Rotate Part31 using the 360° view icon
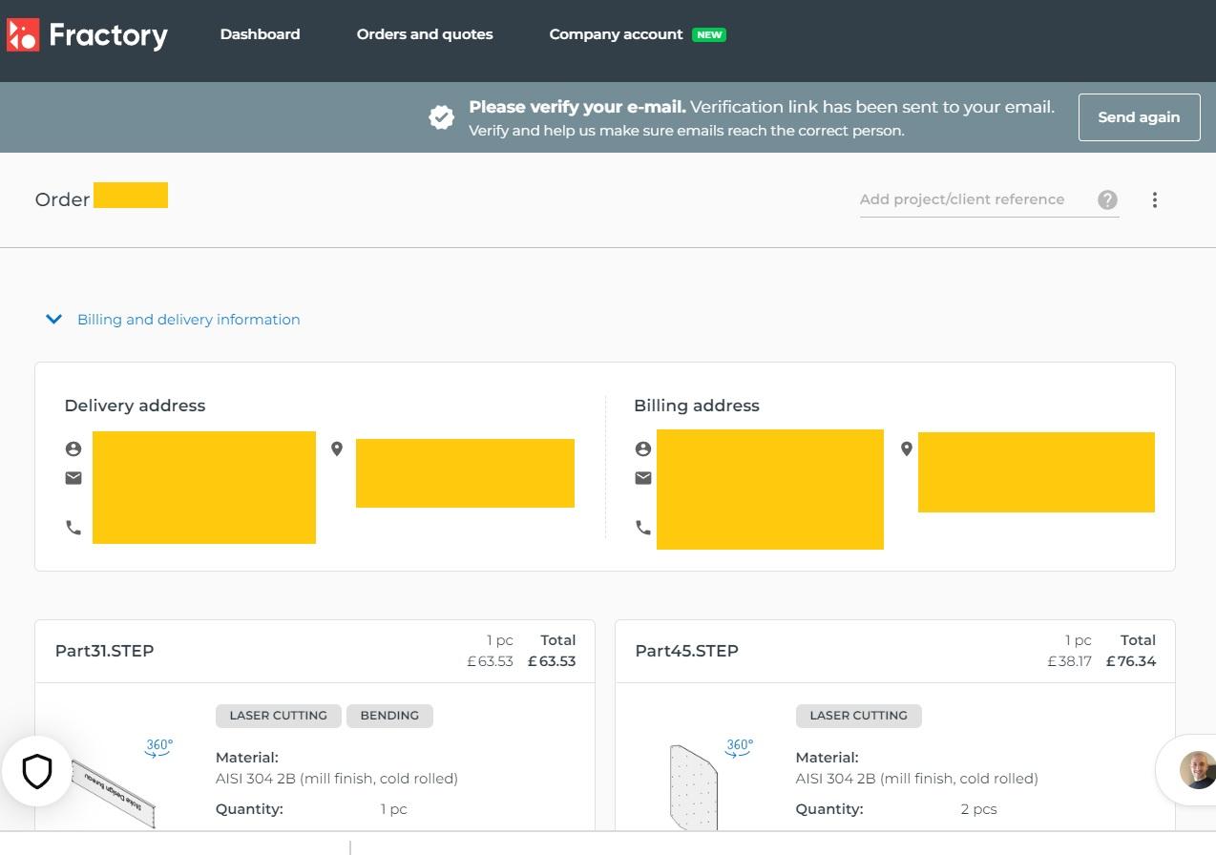 [159, 747]
